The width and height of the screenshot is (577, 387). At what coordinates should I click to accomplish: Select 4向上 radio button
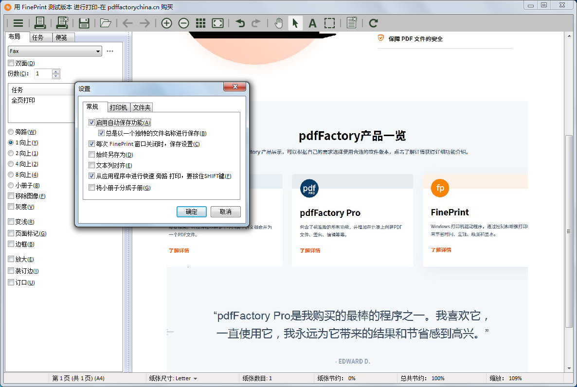11,164
